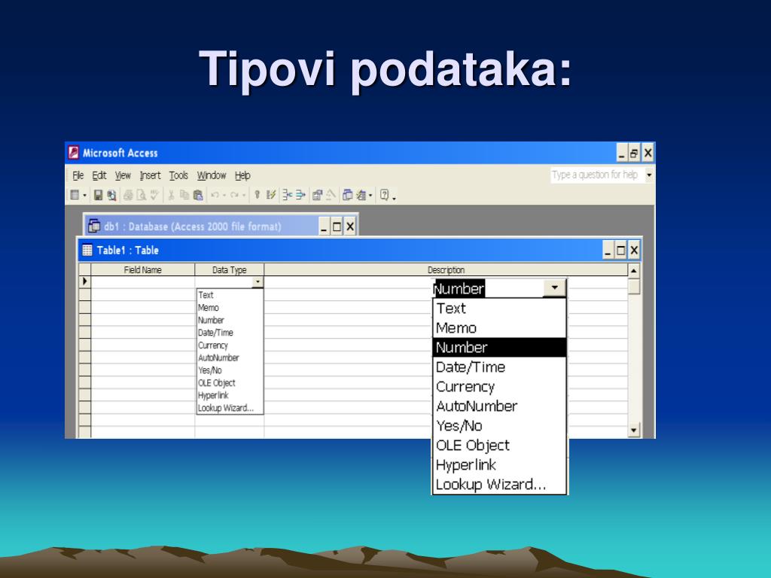Click the Properties toolbar icon
771x578 pixels.
click(318, 195)
